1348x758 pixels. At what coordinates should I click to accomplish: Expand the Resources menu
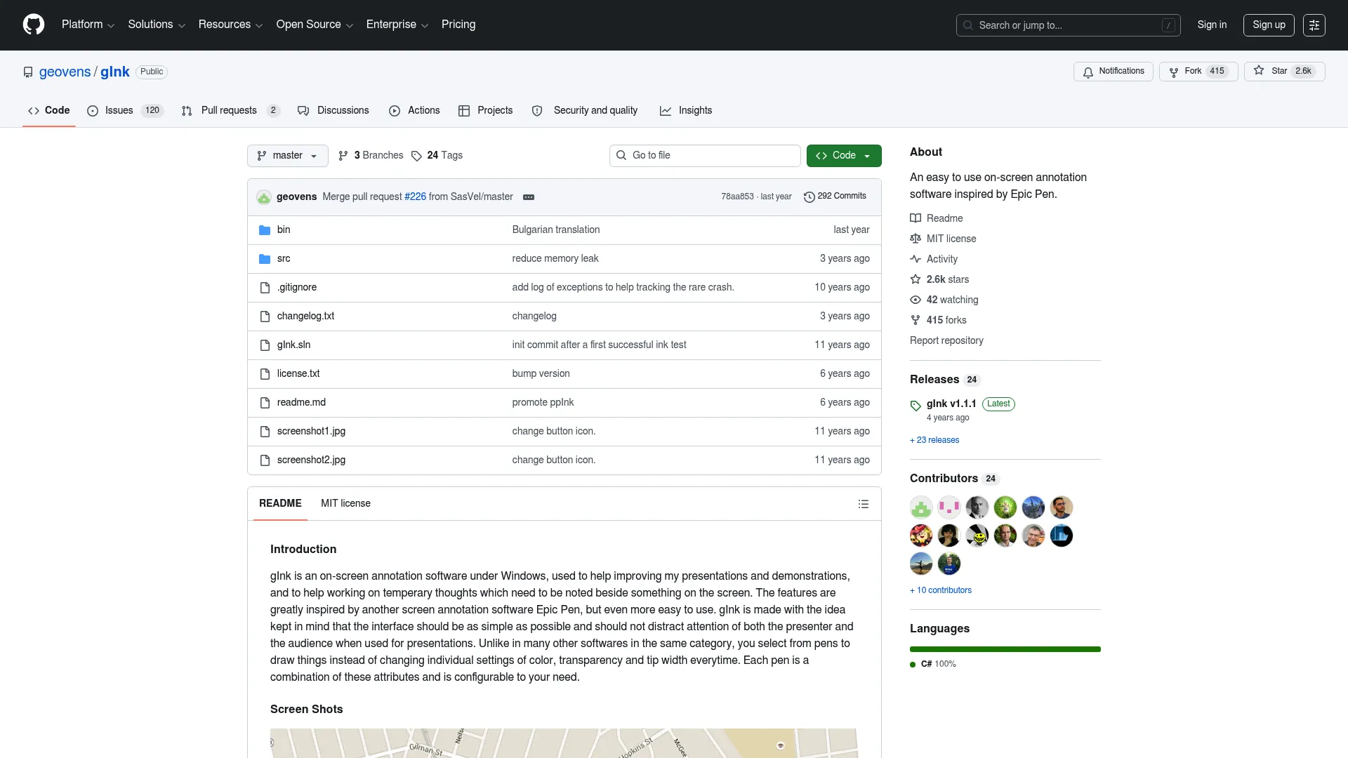tap(230, 25)
